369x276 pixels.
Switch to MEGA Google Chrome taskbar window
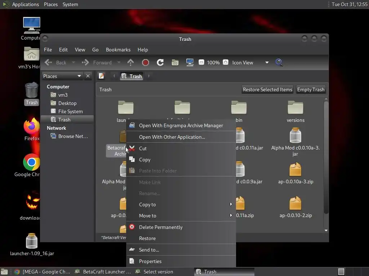click(x=43, y=272)
